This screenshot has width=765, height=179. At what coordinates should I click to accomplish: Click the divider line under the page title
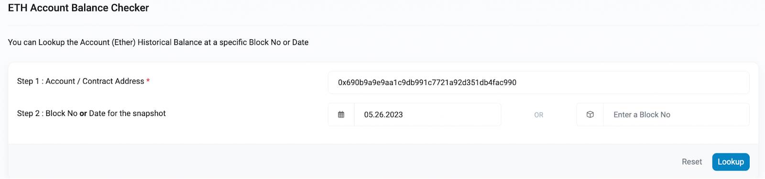(x=382, y=25)
